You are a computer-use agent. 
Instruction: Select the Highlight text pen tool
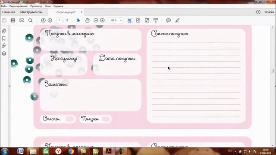(177, 20)
